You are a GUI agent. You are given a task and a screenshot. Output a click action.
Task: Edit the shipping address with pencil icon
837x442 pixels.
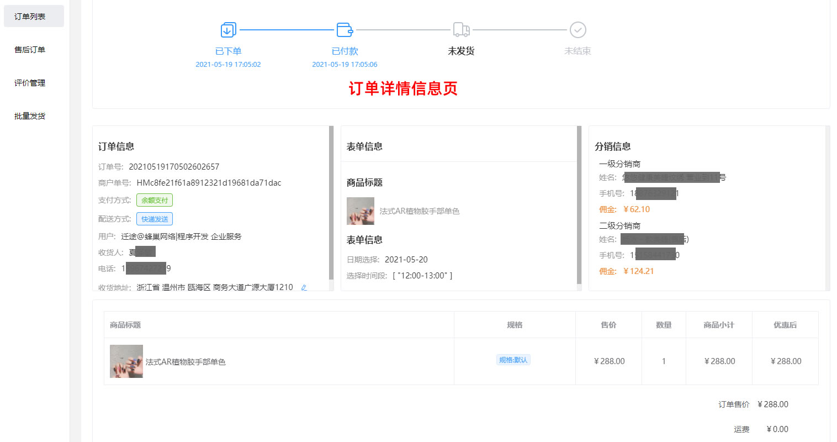tap(304, 287)
